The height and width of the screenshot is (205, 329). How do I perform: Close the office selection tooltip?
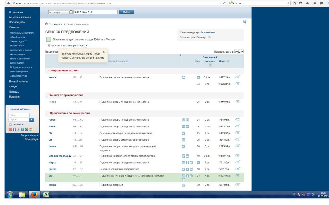104,52
